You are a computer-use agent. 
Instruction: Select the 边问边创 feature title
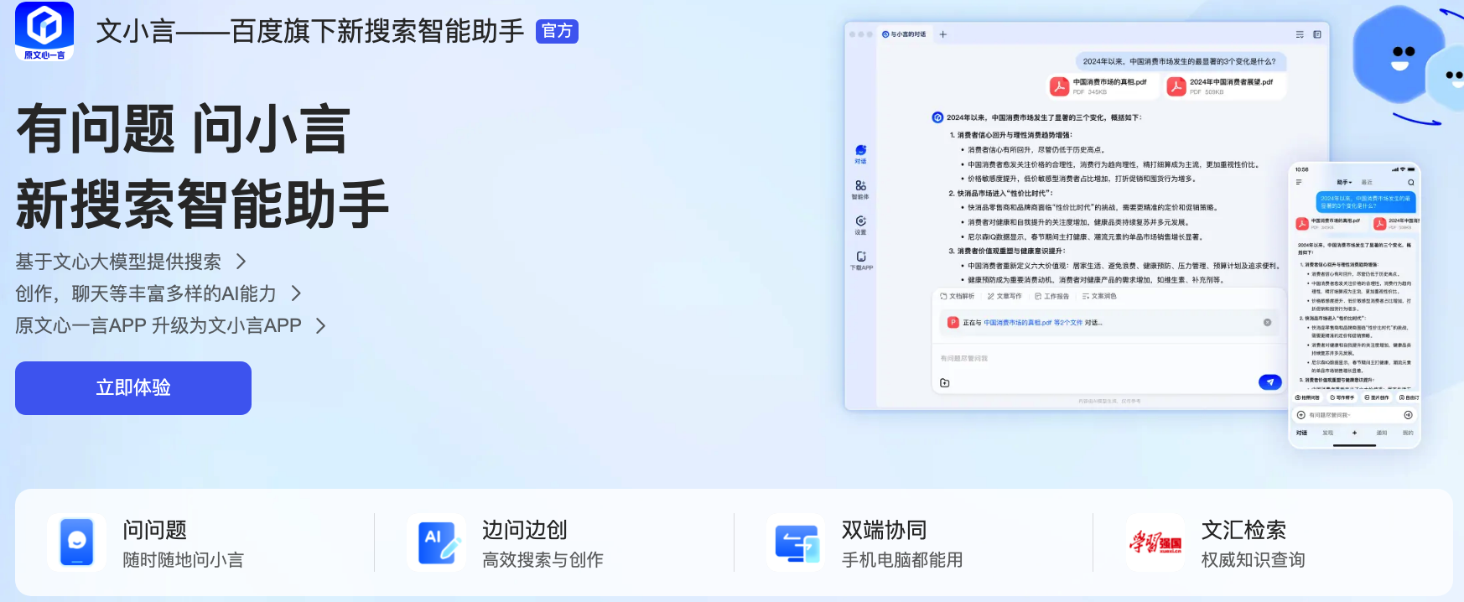pos(525,530)
